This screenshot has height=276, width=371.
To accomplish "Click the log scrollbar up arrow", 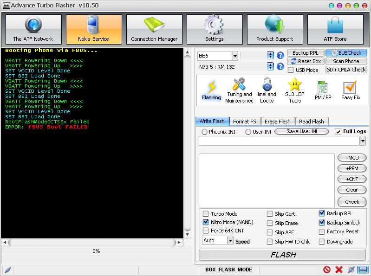I will click(x=188, y=52).
